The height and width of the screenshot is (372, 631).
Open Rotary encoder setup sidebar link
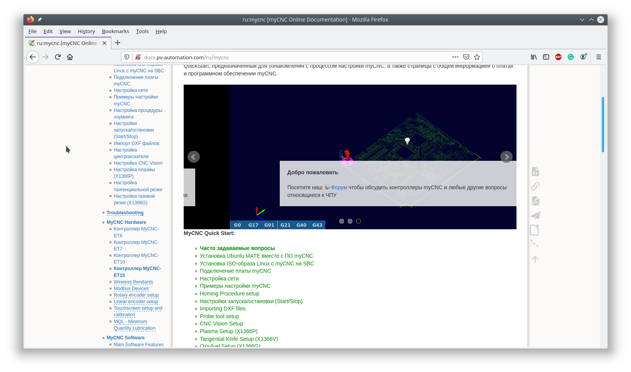point(136,295)
